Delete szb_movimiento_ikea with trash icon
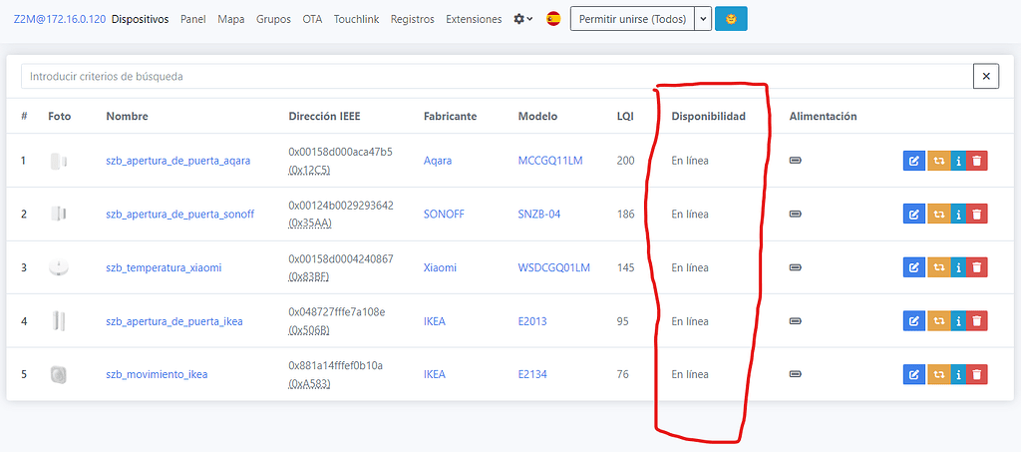The width and height of the screenshot is (1021, 452). click(977, 374)
